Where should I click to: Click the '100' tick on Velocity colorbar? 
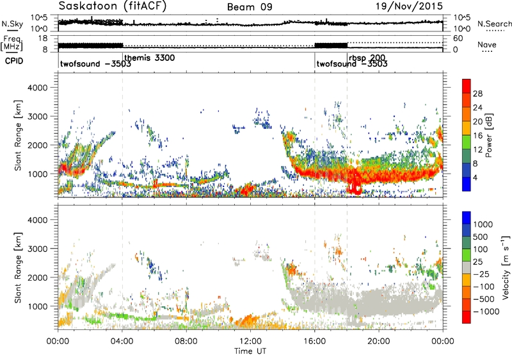coord(481,249)
